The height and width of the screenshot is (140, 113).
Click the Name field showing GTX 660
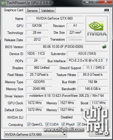coord(55,18)
